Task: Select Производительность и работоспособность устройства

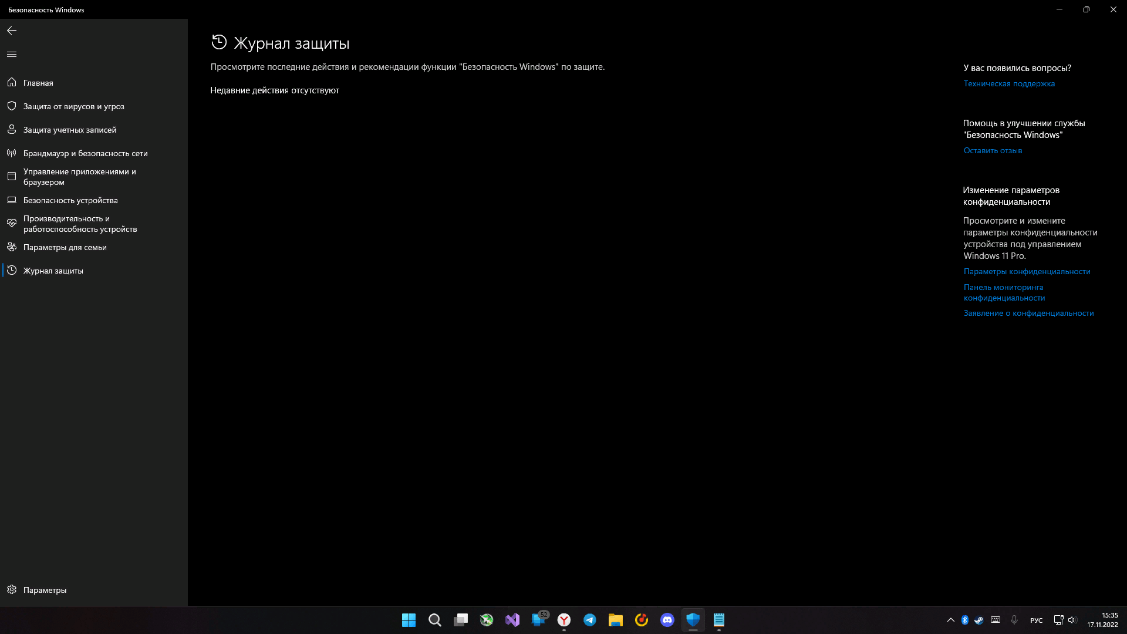Action: (x=80, y=223)
